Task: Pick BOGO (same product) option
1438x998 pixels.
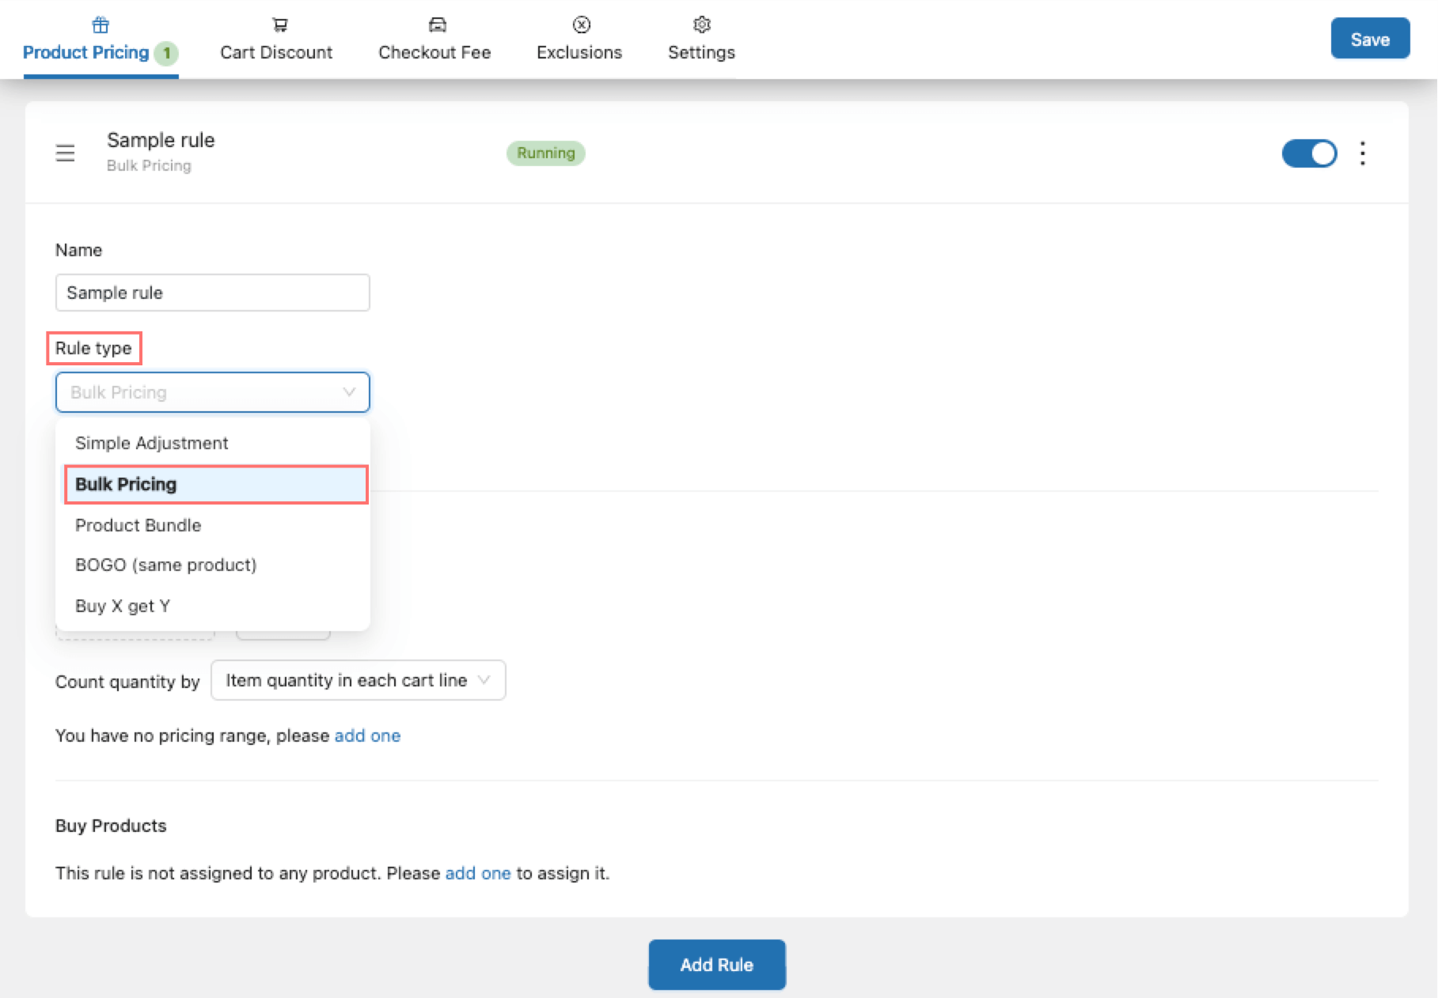Action: [x=166, y=565]
